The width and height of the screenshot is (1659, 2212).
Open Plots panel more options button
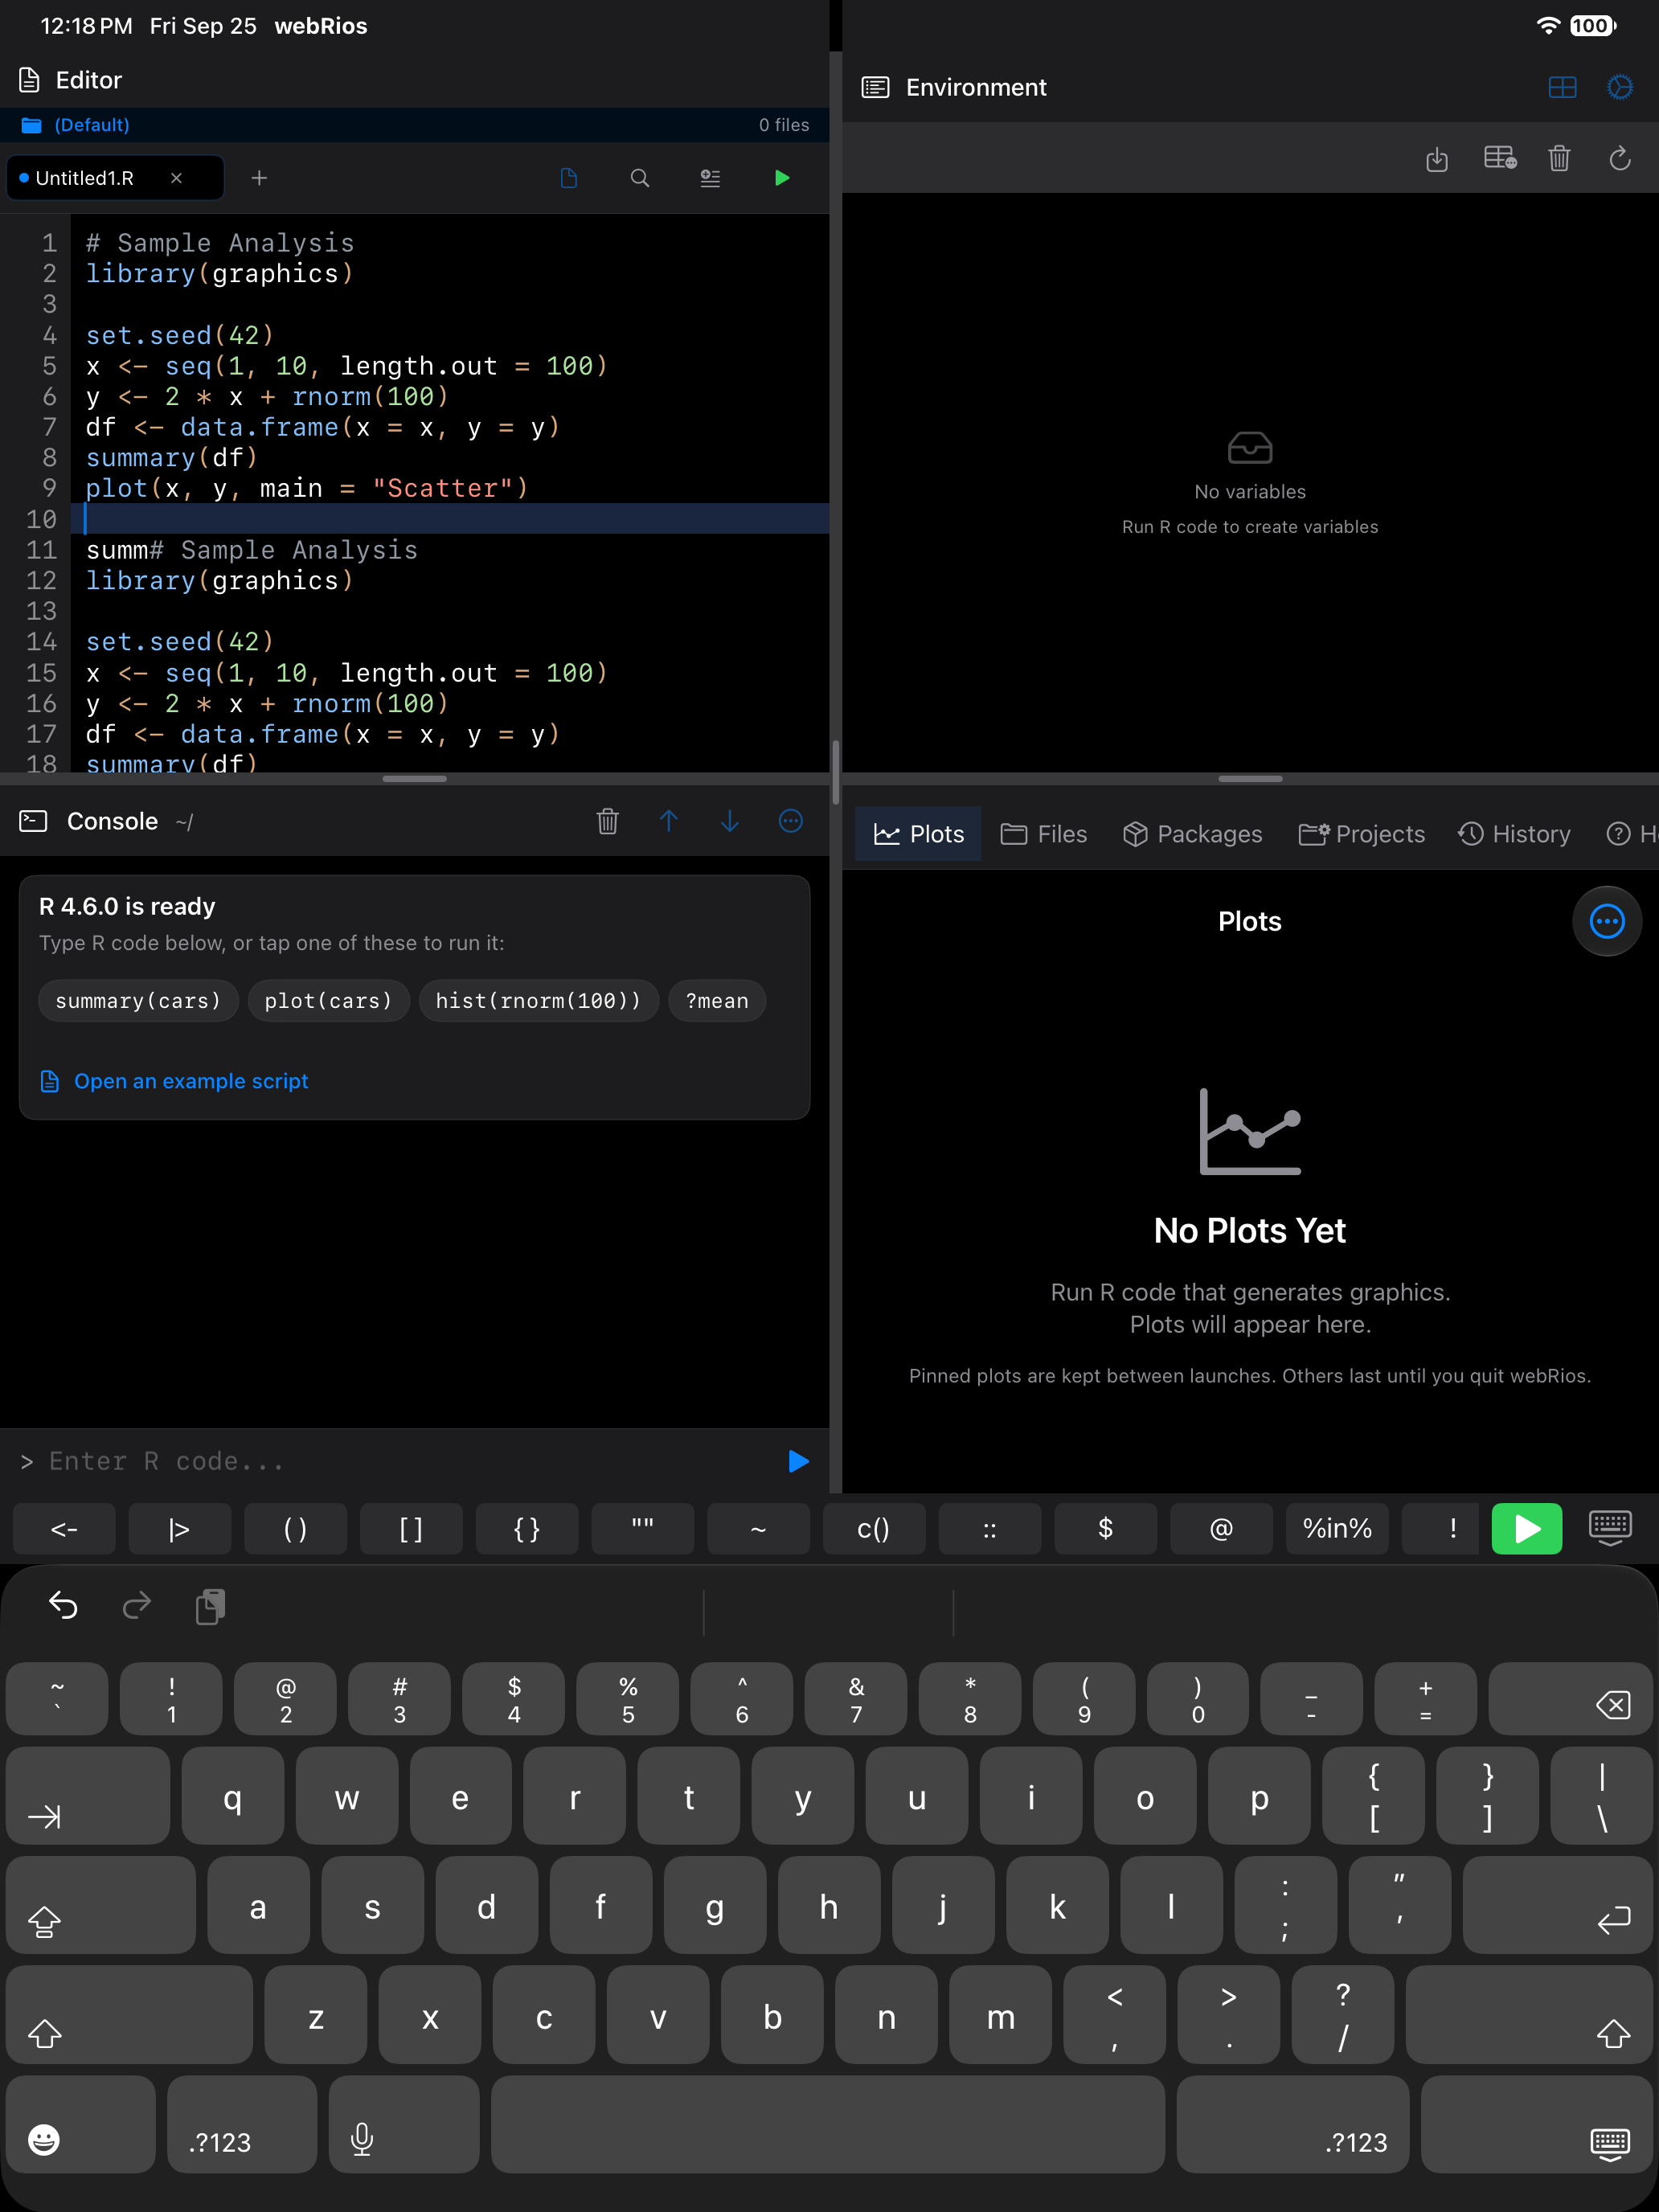1607,921
